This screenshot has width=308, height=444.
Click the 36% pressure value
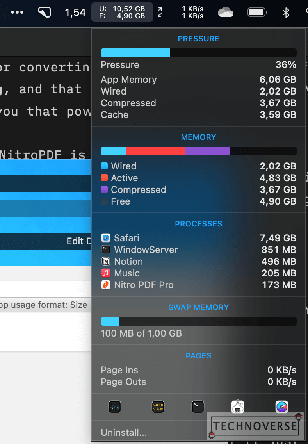286,64
